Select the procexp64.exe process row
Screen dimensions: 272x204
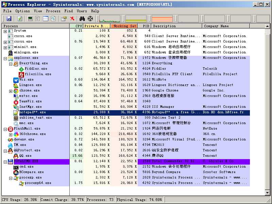(126, 183)
